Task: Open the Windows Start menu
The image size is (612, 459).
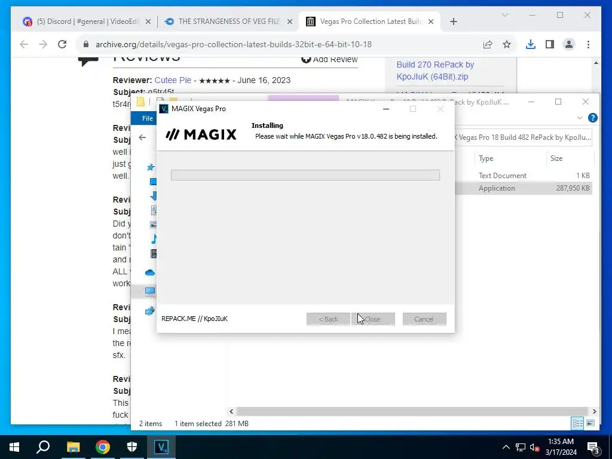Action: [14, 447]
